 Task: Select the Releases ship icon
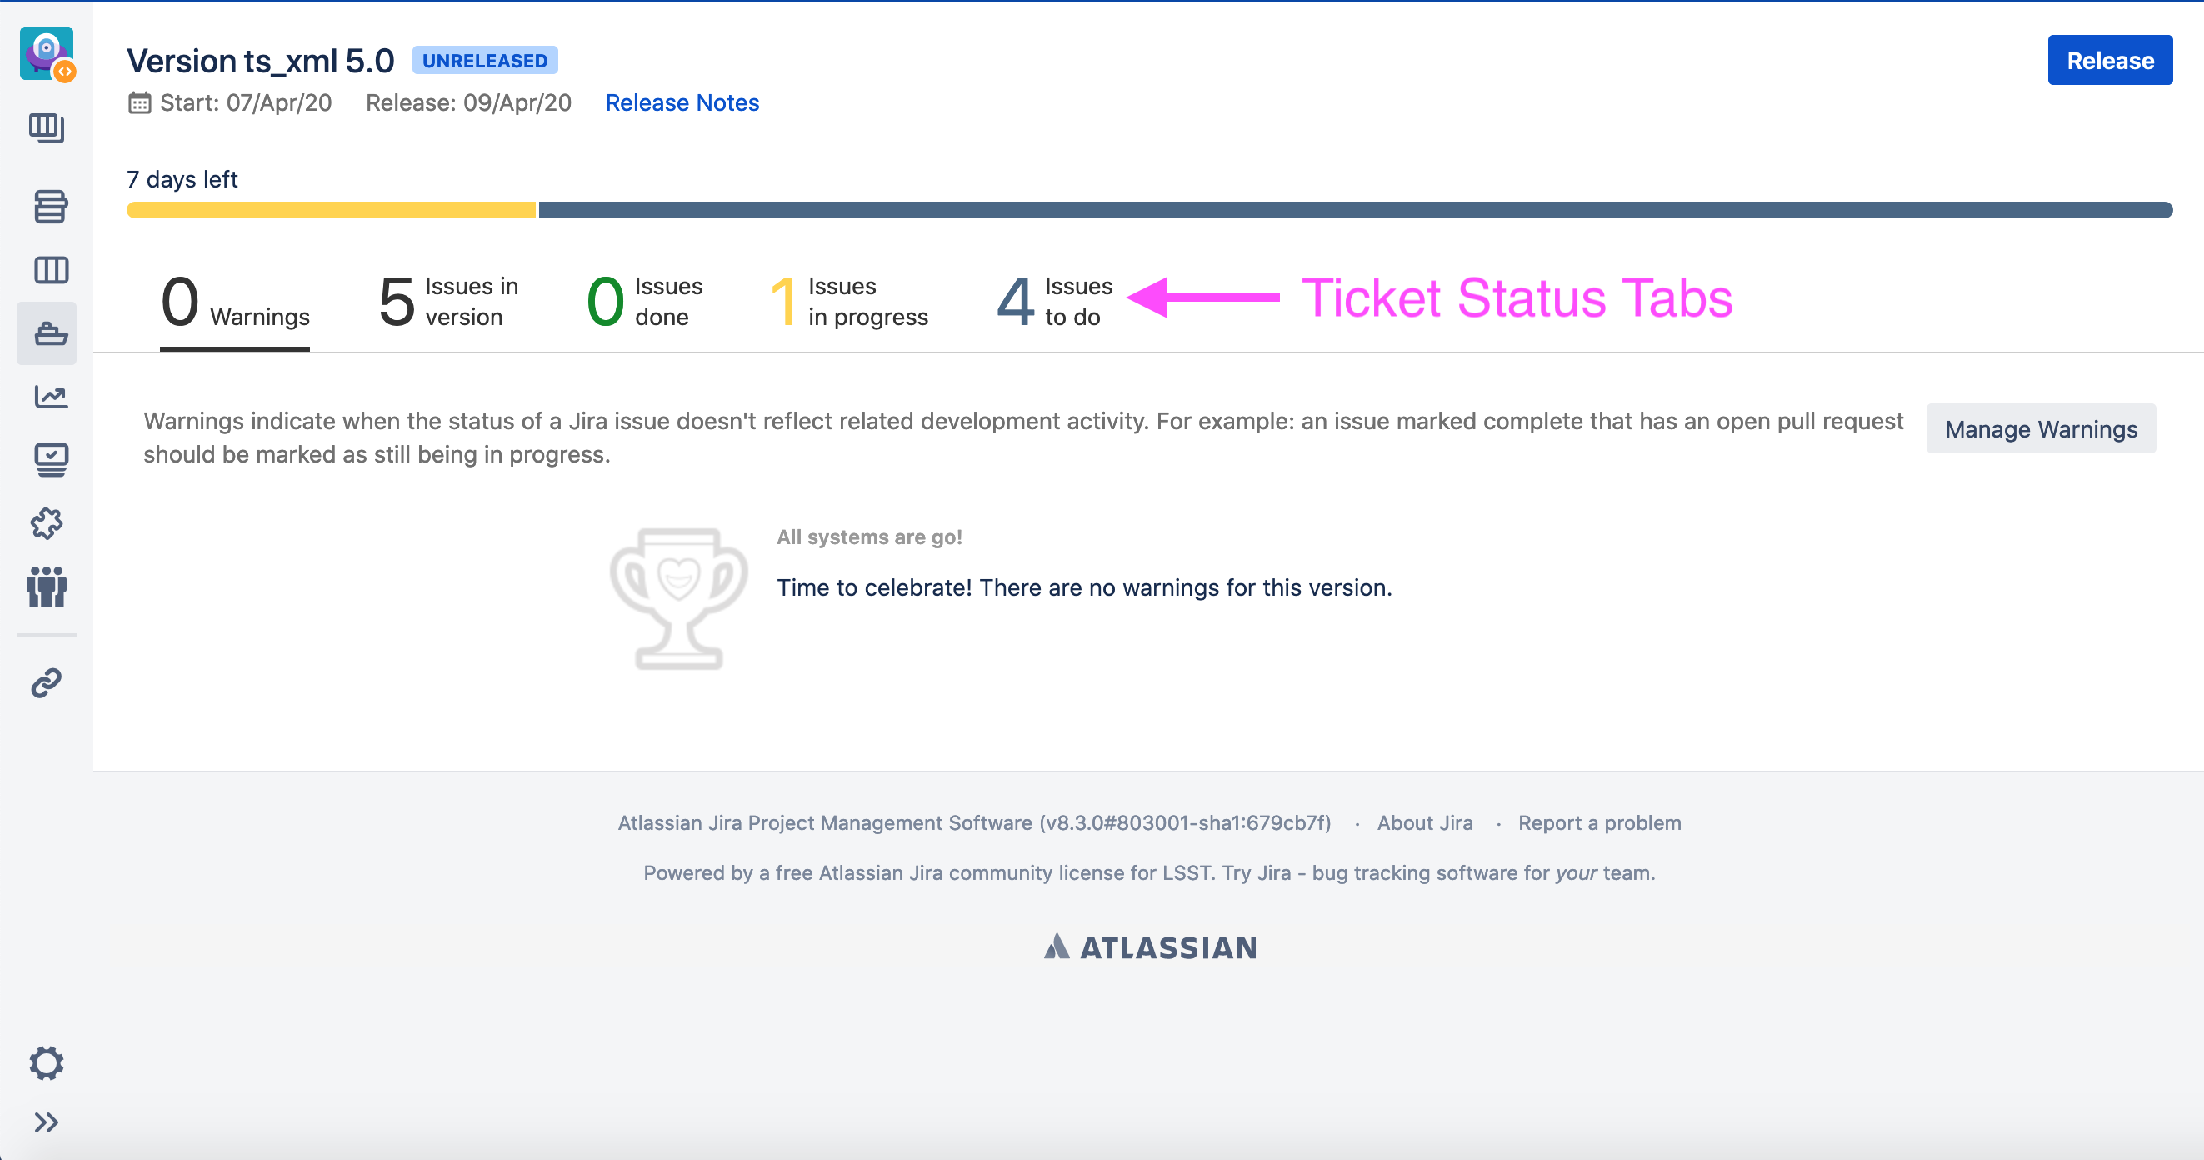(x=51, y=332)
